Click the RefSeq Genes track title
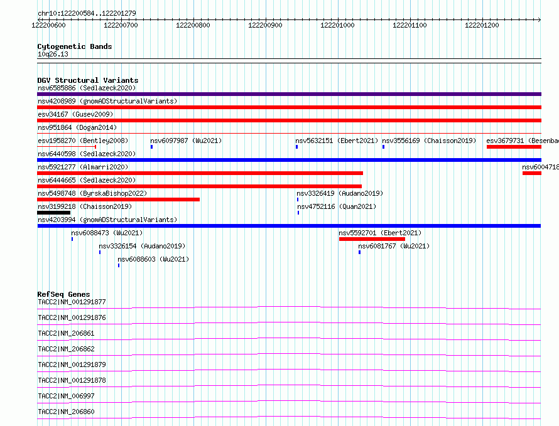This screenshot has height=426, width=559. click(x=63, y=295)
